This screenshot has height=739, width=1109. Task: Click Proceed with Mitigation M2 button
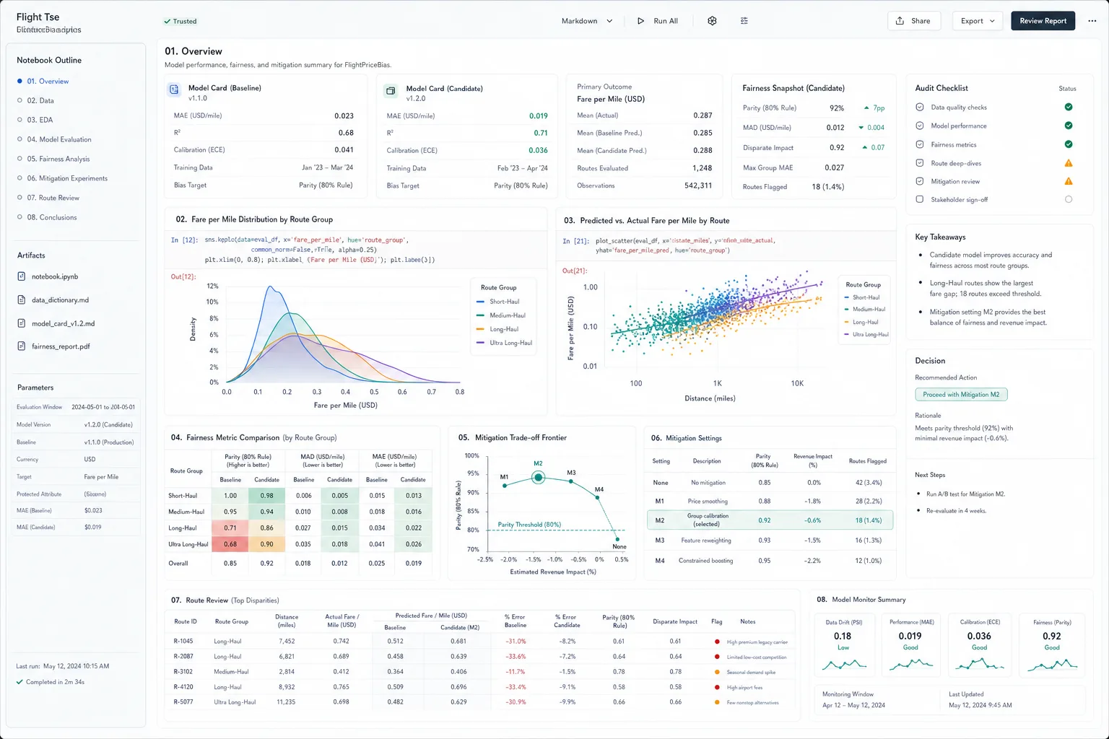[x=961, y=395]
